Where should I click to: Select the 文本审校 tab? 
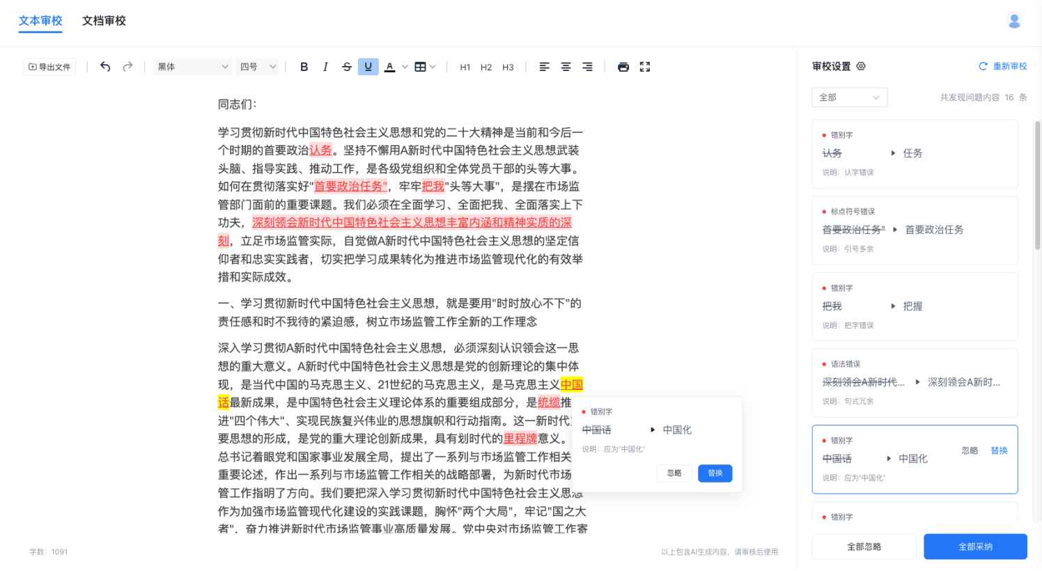click(40, 21)
